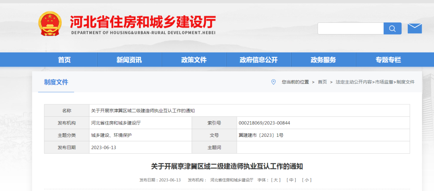Click the English department name subtitle

(x=143, y=33)
